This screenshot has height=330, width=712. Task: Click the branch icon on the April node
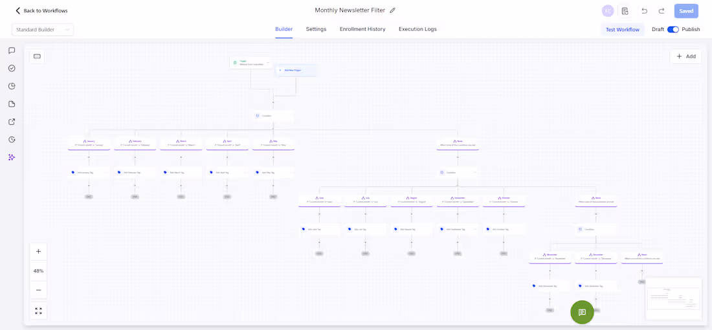click(x=223, y=141)
